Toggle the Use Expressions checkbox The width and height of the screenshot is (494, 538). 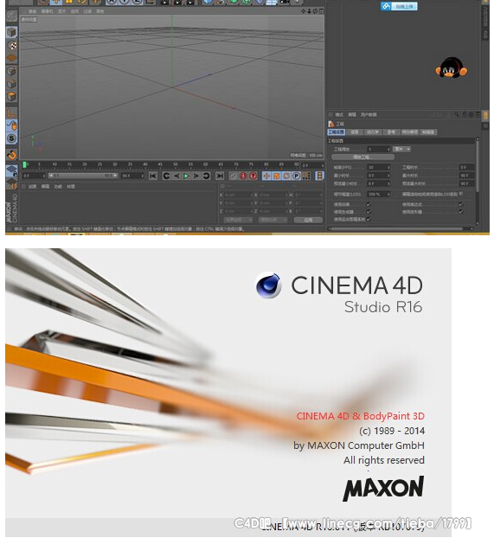(x=461, y=204)
